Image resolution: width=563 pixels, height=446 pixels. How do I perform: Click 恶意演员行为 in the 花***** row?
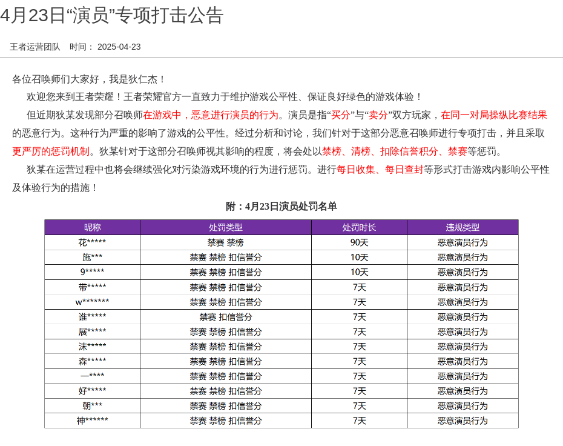coord(463,242)
